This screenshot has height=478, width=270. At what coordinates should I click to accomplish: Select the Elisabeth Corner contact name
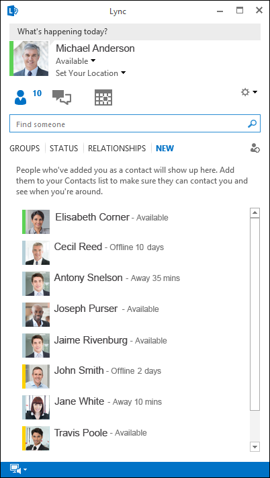92,217
